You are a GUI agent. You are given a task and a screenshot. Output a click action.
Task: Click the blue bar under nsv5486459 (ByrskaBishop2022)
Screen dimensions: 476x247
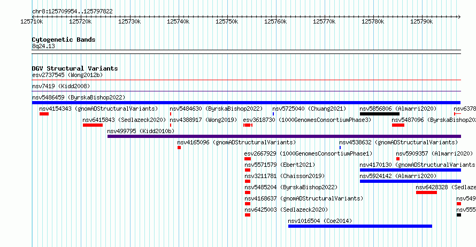246,103
